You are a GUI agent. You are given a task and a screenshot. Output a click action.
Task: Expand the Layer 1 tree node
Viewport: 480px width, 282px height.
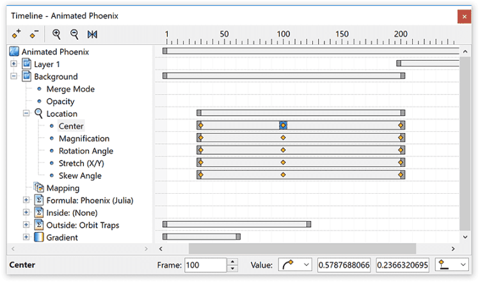click(14, 63)
